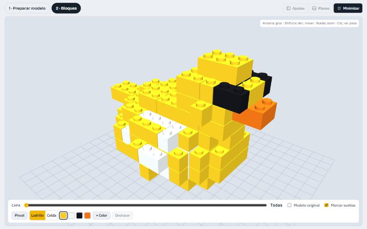The image size is (367, 229).
Task: Select the Pincel tool
Action: [19, 215]
